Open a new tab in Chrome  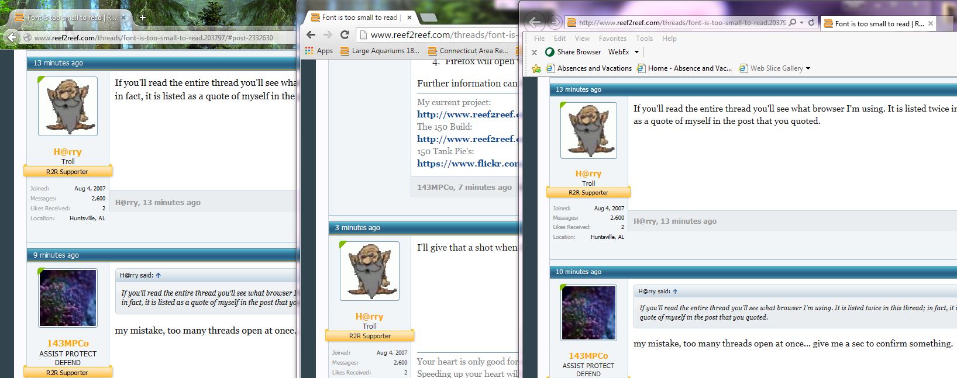428,18
